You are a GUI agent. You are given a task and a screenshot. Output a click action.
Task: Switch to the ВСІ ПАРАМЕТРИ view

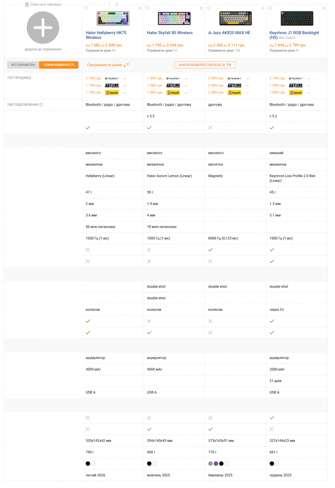23,65
